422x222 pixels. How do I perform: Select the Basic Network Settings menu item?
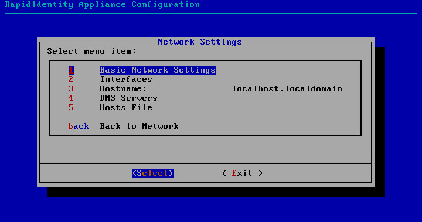pyautogui.click(x=158, y=70)
